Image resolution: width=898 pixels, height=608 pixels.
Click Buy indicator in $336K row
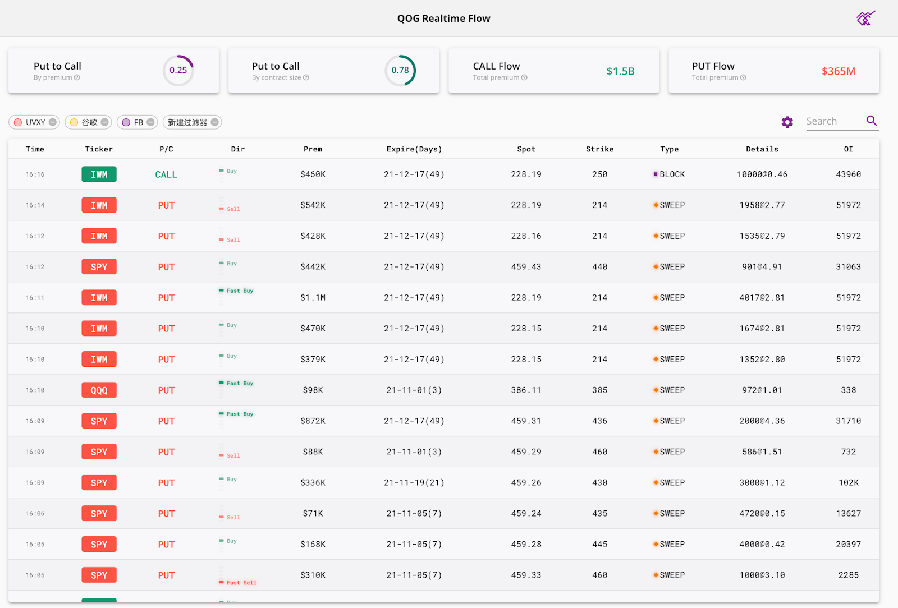[x=228, y=480]
